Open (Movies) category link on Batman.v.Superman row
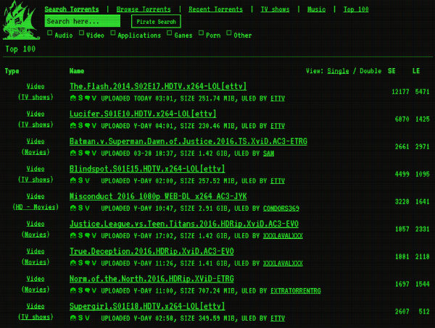Viewport: 435px width, 328px height. pos(36,152)
